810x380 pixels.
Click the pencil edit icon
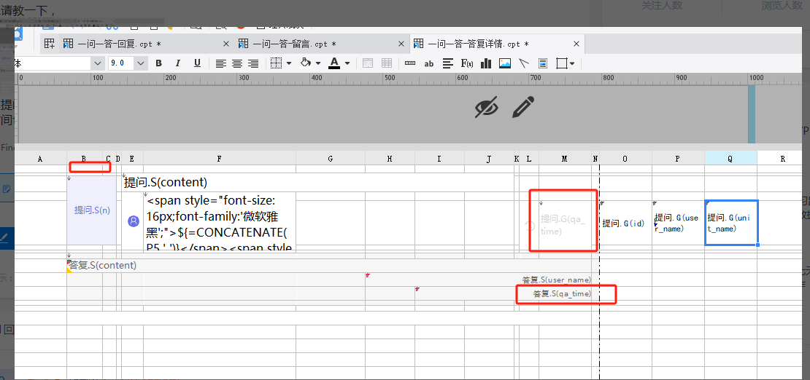pyautogui.click(x=522, y=108)
